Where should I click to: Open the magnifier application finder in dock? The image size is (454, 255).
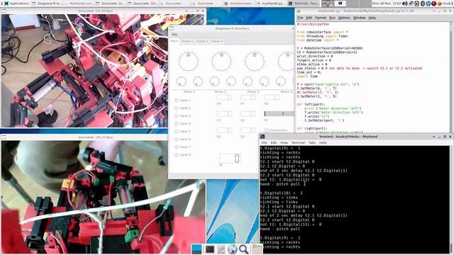pyautogui.click(x=244, y=249)
